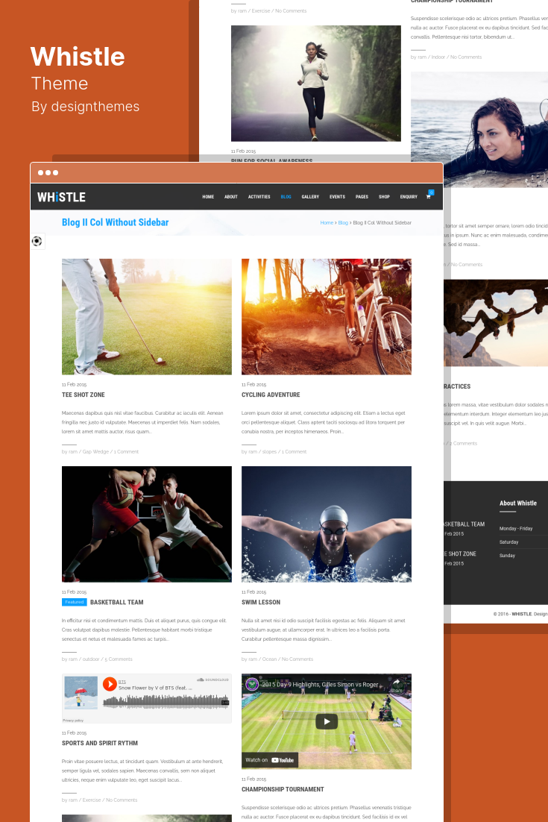
Task: Click the YouTube channel avatar on video
Action: 253,684
